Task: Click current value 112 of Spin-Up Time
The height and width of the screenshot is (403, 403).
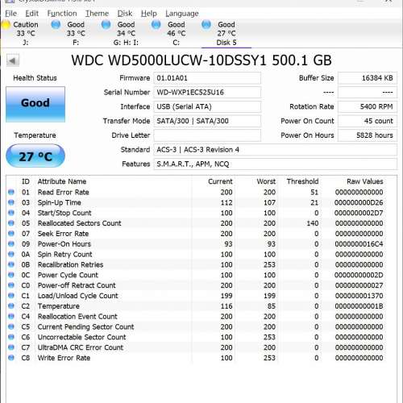Action: [226, 202]
